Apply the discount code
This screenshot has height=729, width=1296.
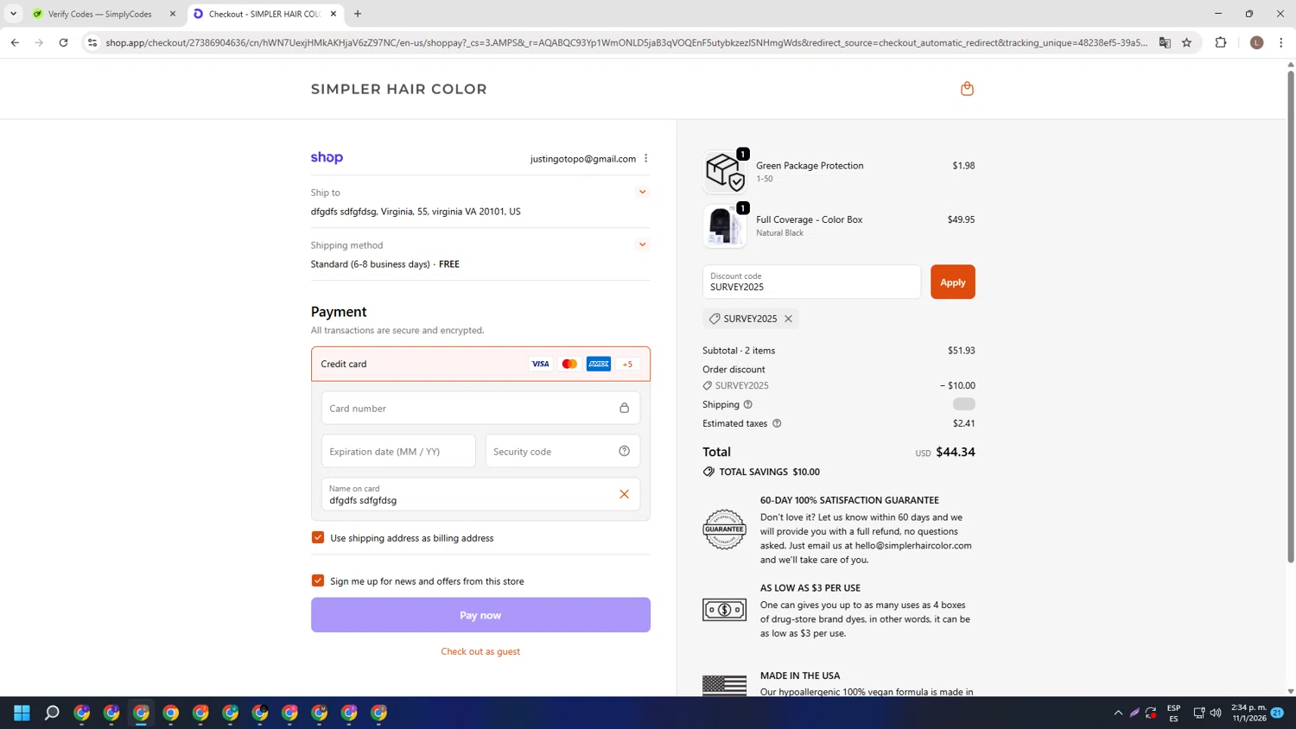[952, 282]
